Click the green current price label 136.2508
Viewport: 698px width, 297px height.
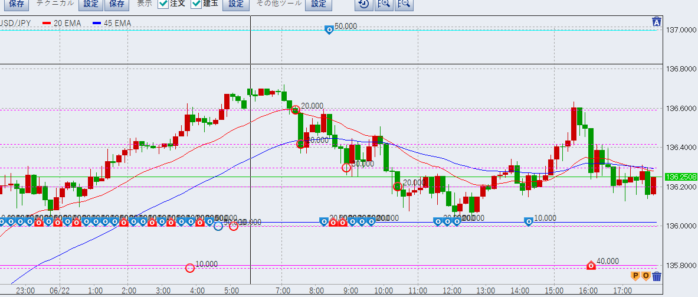(x=680, y=177)
